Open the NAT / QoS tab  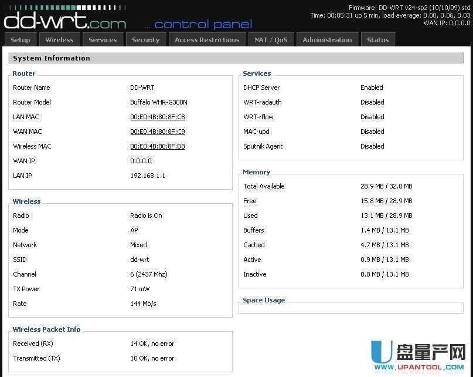[x=271, y=39]
